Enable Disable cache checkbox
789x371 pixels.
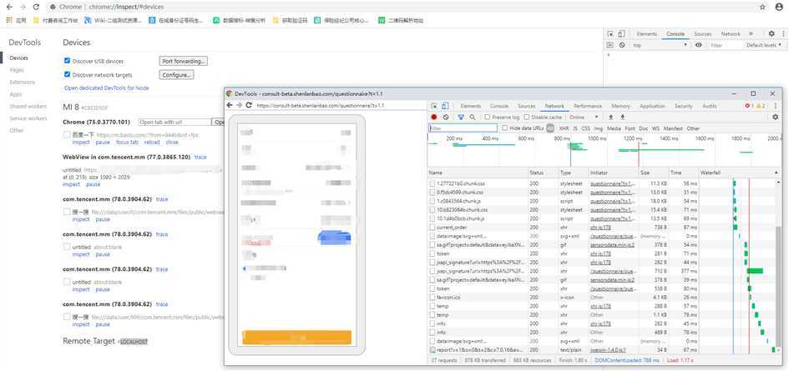click(527, 117)
